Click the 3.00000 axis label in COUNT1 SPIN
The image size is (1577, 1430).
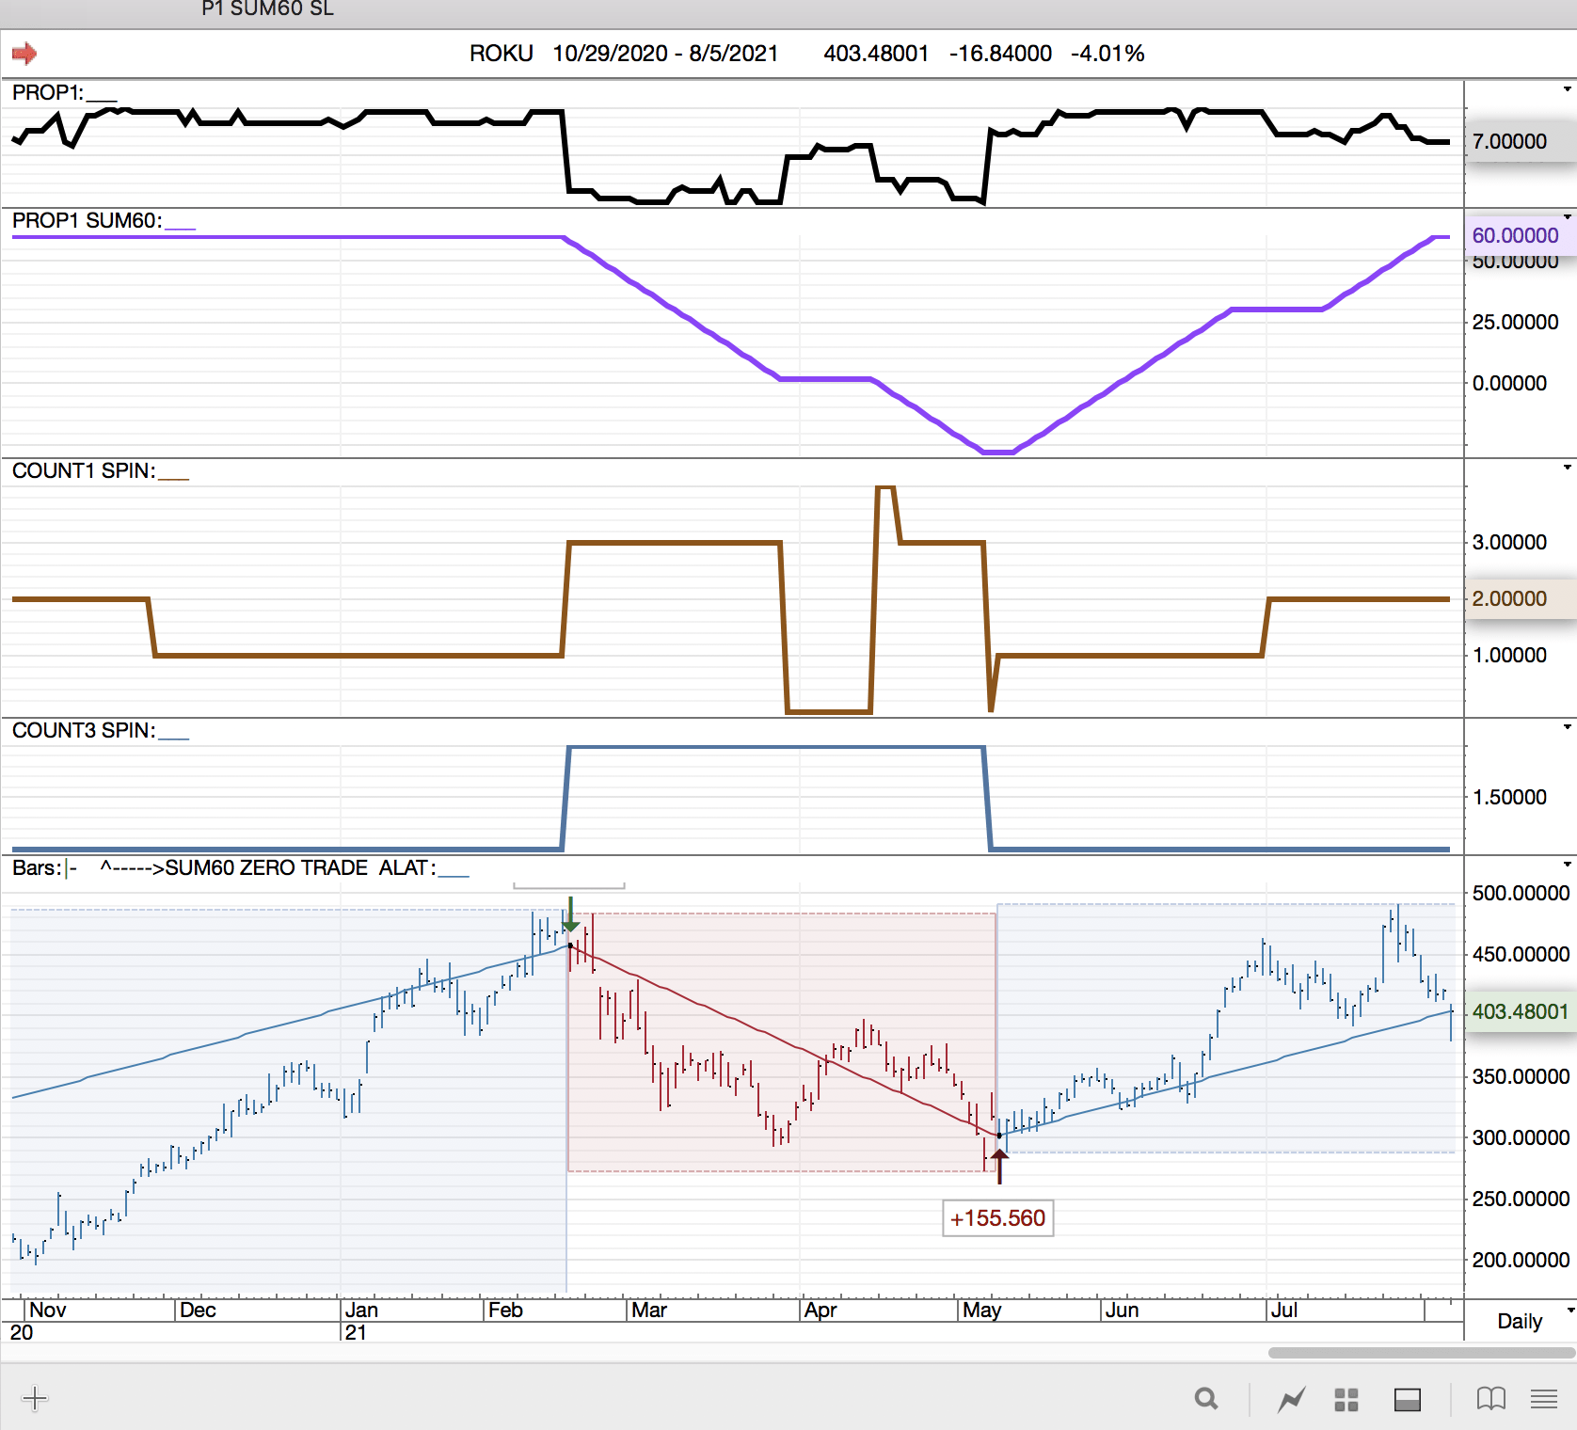[1509, 542]
